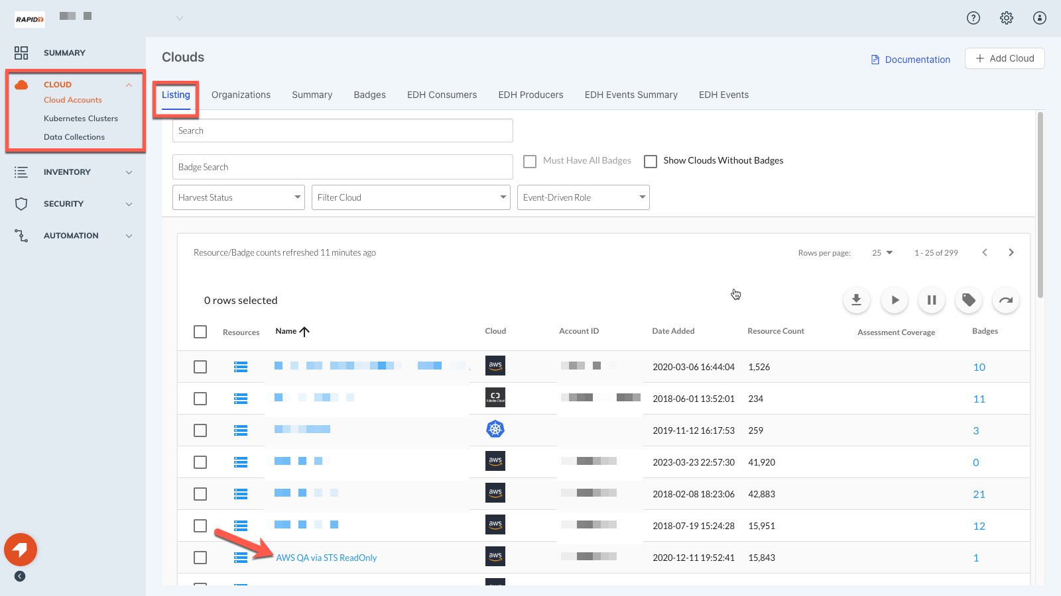Screen dimensions: 1061x596
Task: Click the pause harvesting icon
Action: pyautogui.click(x=931, y=300)
